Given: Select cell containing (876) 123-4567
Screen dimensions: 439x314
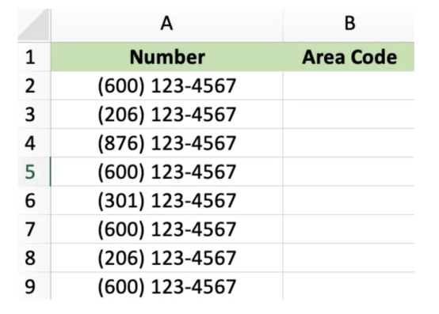Looking at the screenshot, I should (x=167, y=143).
